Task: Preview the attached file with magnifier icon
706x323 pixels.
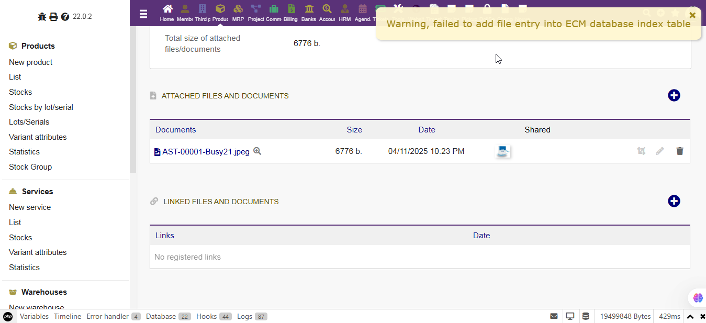Action: [257, 151]
